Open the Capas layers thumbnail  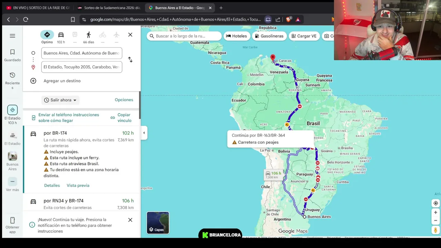158,223
